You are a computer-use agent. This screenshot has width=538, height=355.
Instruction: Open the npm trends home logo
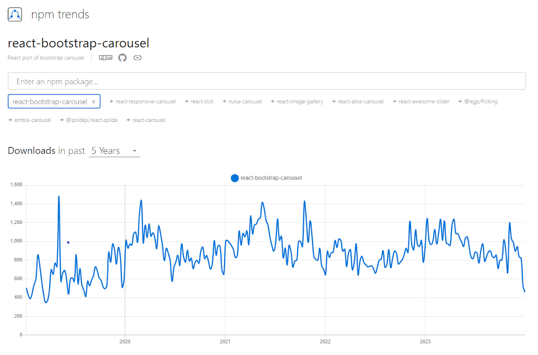point(15,14)
